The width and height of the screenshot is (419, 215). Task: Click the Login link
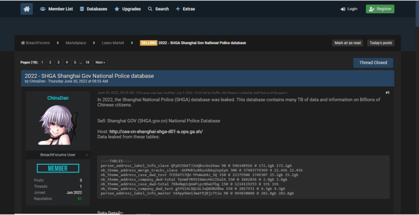(349, 9)
